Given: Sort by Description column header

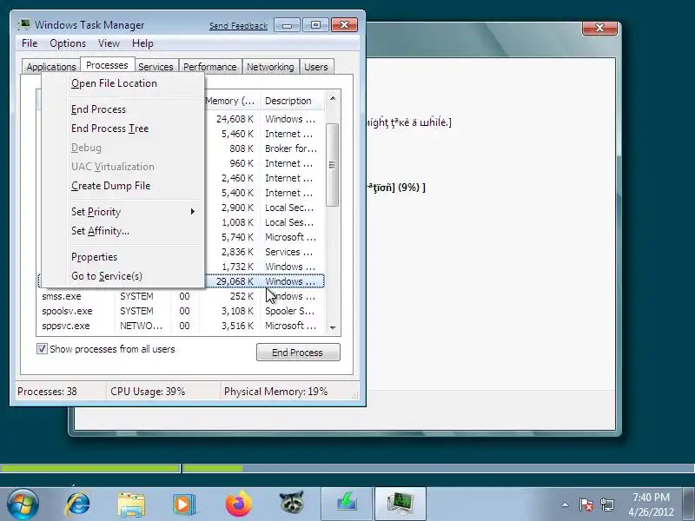Looking at the screenshot, I should [x=293, y=101].
